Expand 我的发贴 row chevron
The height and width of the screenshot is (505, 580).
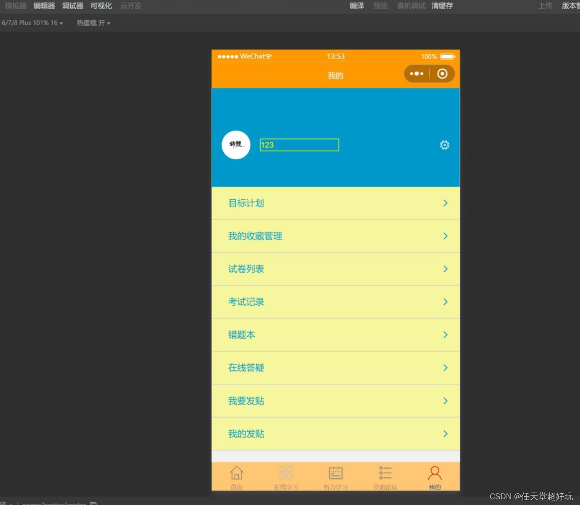click(x=445, y=434)
